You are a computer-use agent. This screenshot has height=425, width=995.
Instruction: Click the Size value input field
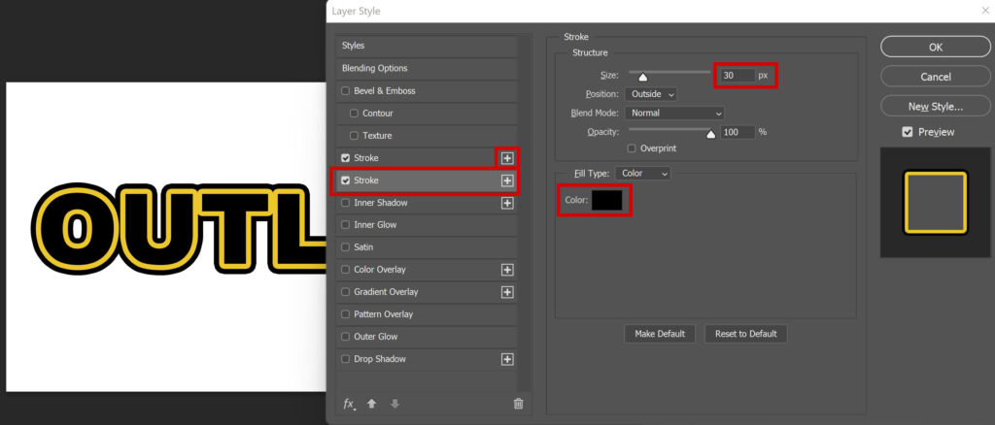pyautogui.click(x=737, y=76)
